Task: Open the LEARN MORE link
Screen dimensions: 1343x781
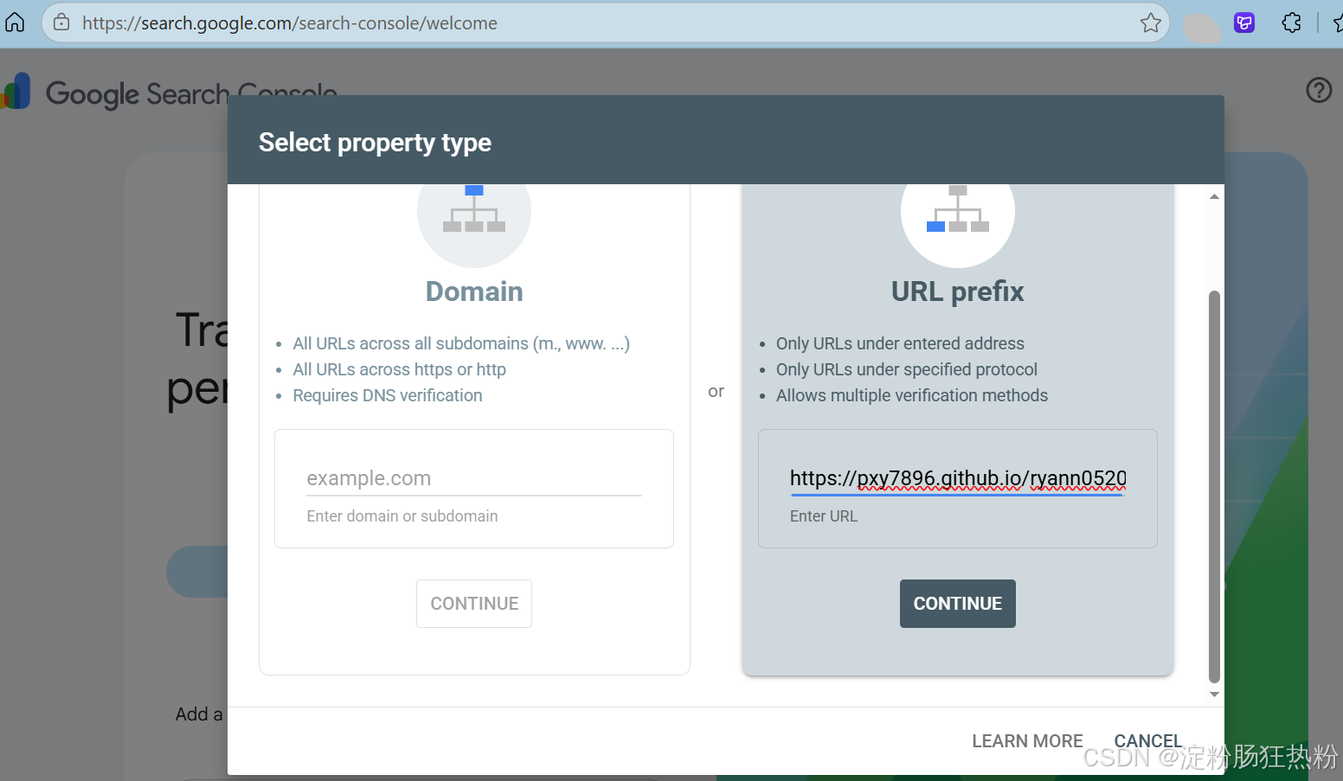Action: coord(1027,741)
